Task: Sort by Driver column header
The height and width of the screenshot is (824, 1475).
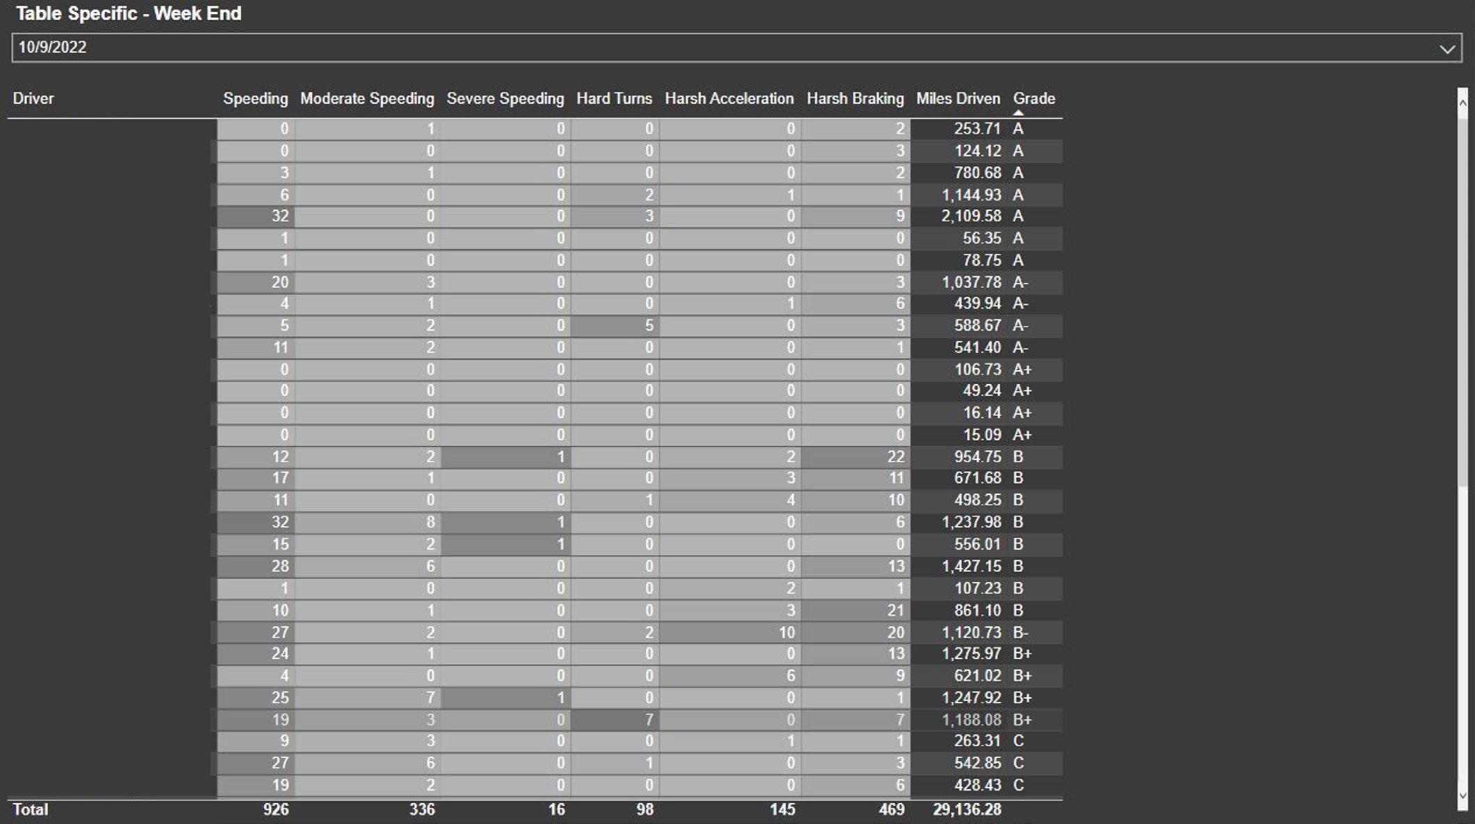Action: click(33, 98)
